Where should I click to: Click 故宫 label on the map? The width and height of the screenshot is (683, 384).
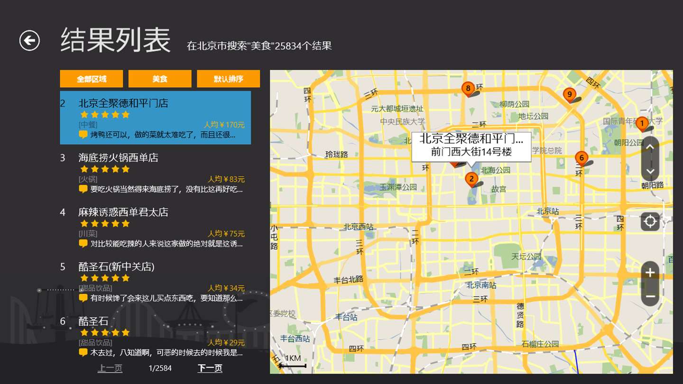[498, 189]
